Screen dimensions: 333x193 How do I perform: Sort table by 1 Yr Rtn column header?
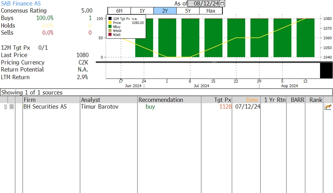pyautogui.click(x=273, y=100)
